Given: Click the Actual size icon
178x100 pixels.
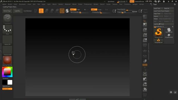Looking at the screenshot, I should 145,35.
